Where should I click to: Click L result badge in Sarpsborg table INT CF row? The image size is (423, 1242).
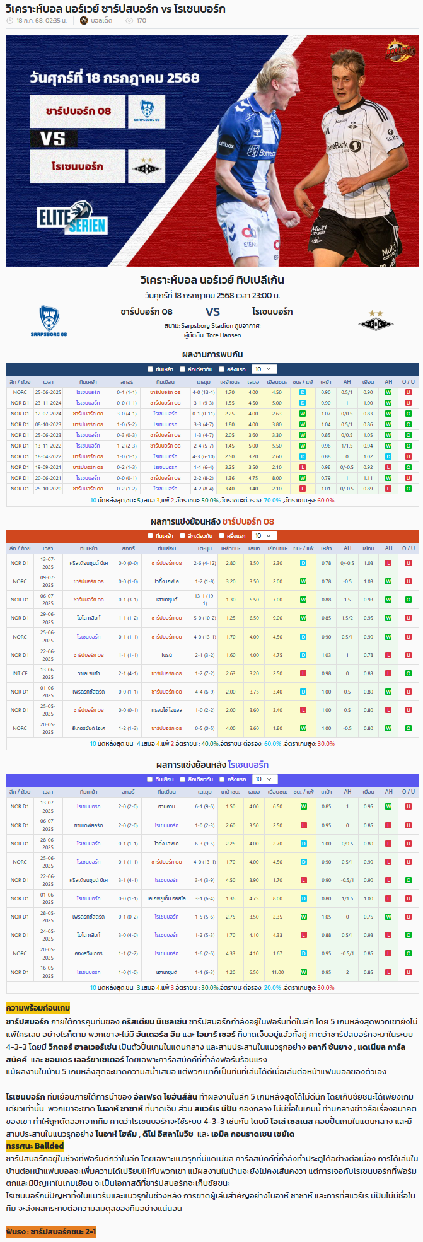pyautogui.click(x=303, y=673)
